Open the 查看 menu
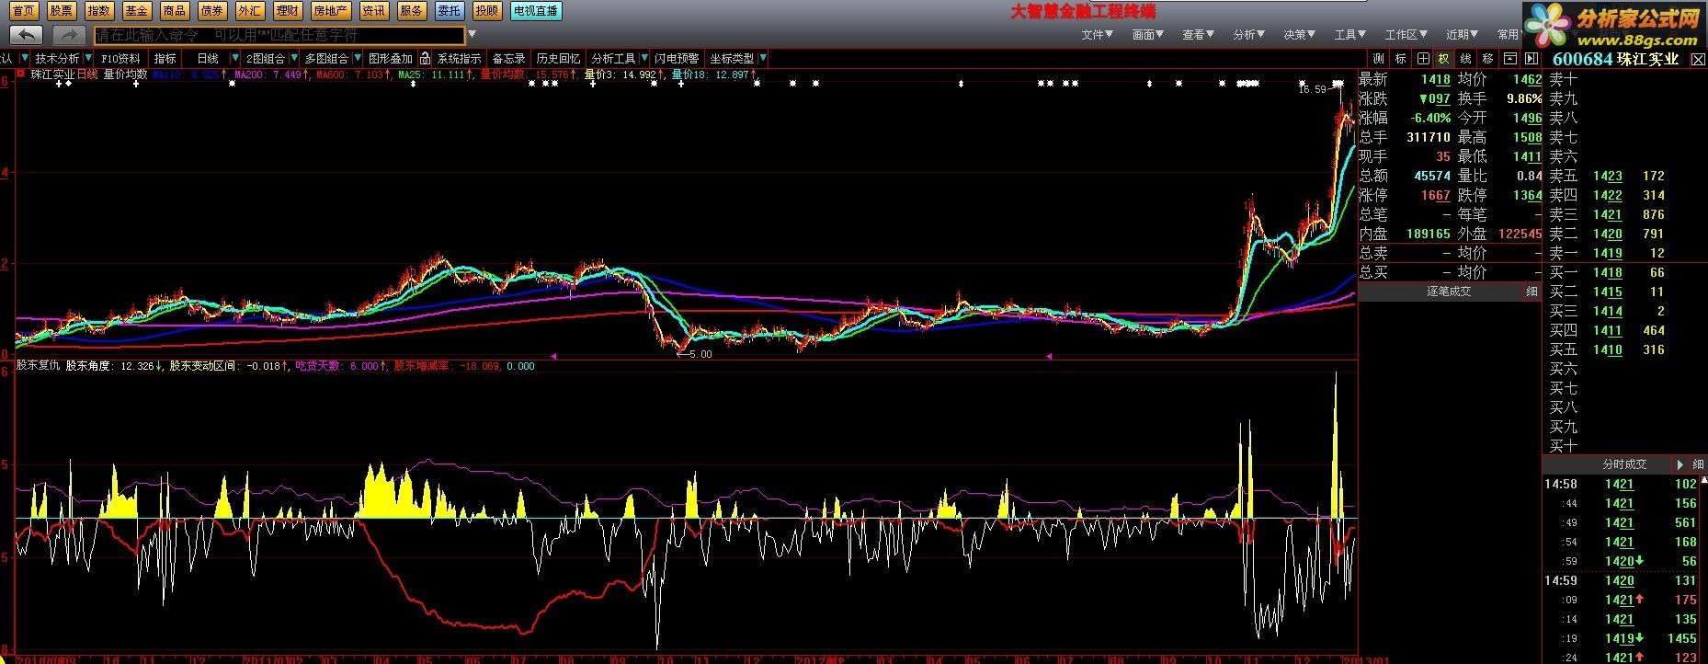Screen dimensions: 1708x664 [x=1198, y=35]
